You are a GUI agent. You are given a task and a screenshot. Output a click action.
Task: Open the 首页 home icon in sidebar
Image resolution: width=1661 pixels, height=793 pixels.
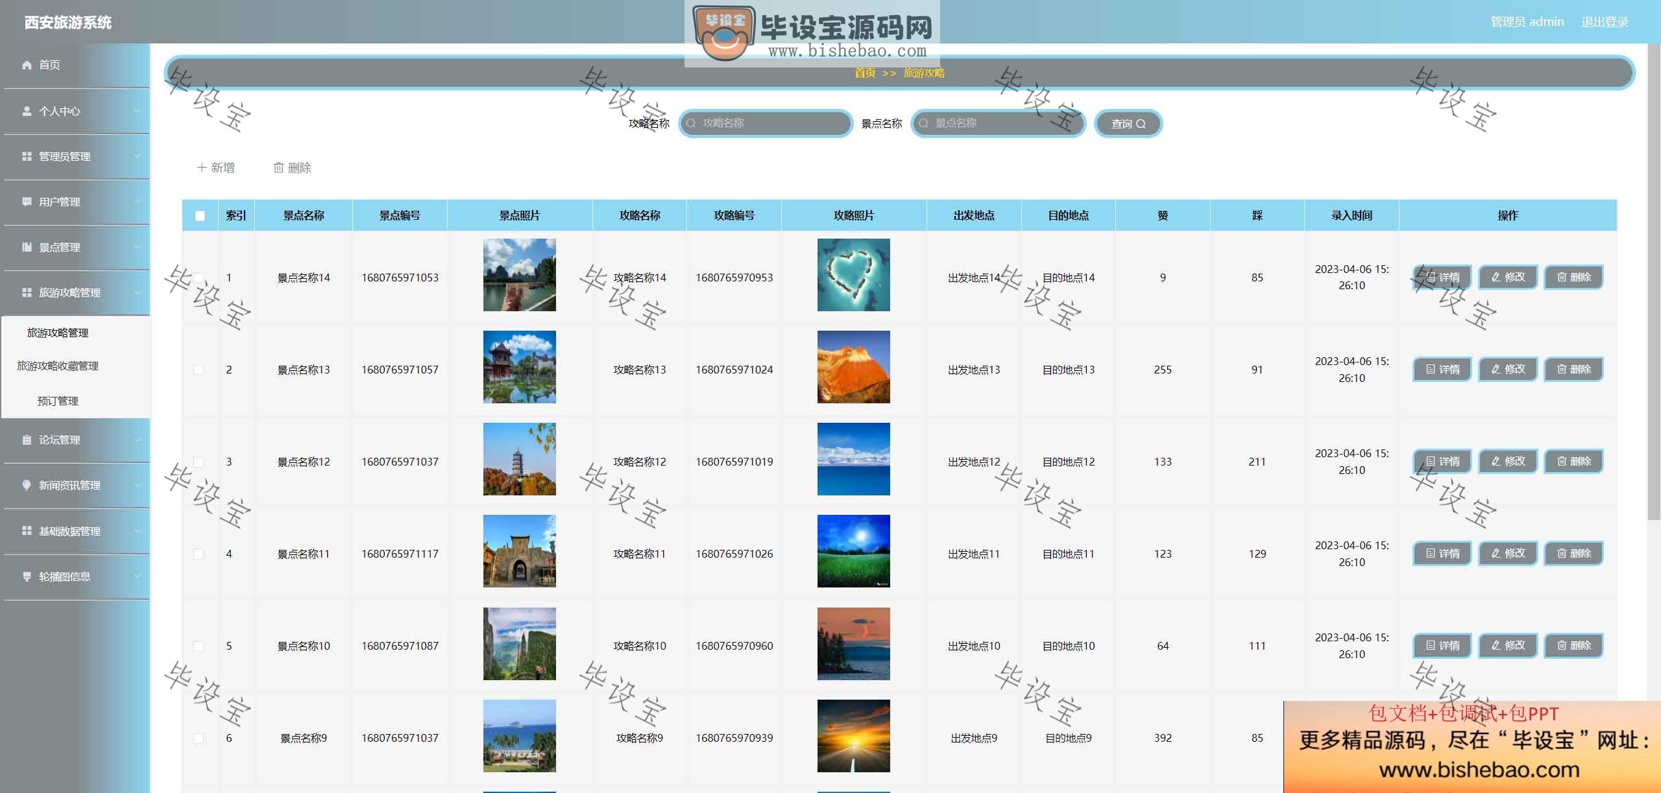coord(27,65)
